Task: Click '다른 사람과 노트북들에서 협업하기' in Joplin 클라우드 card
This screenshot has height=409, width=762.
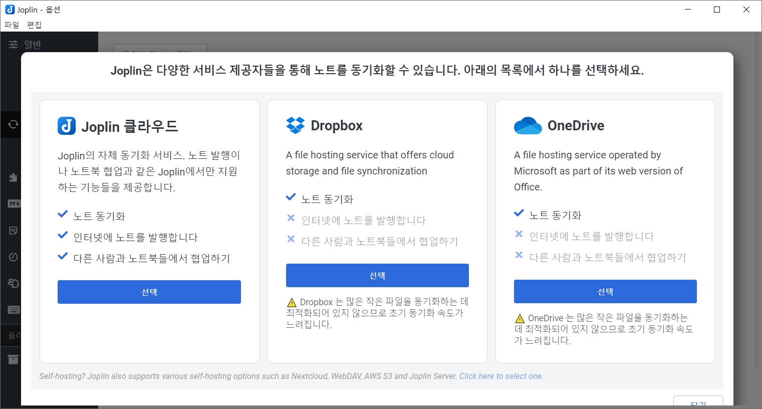Action: tap(152, 258)
